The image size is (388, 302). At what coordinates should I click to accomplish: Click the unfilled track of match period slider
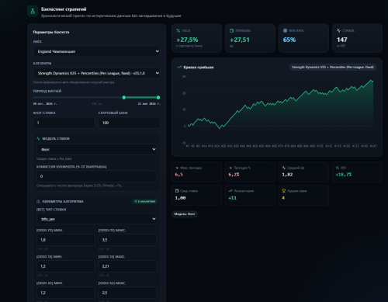coord(78,98)
